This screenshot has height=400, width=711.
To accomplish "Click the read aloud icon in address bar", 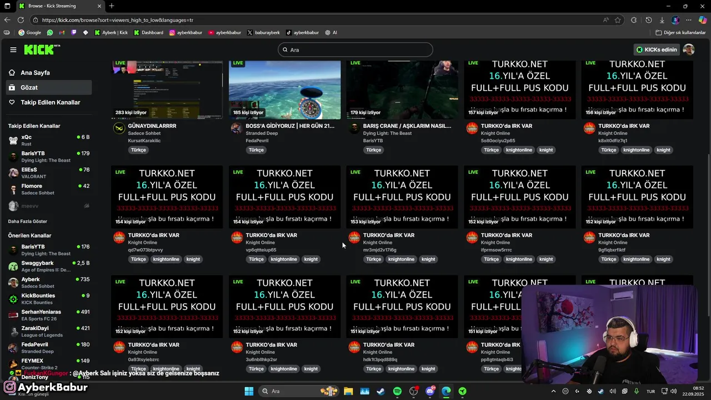I will (605, 20).
